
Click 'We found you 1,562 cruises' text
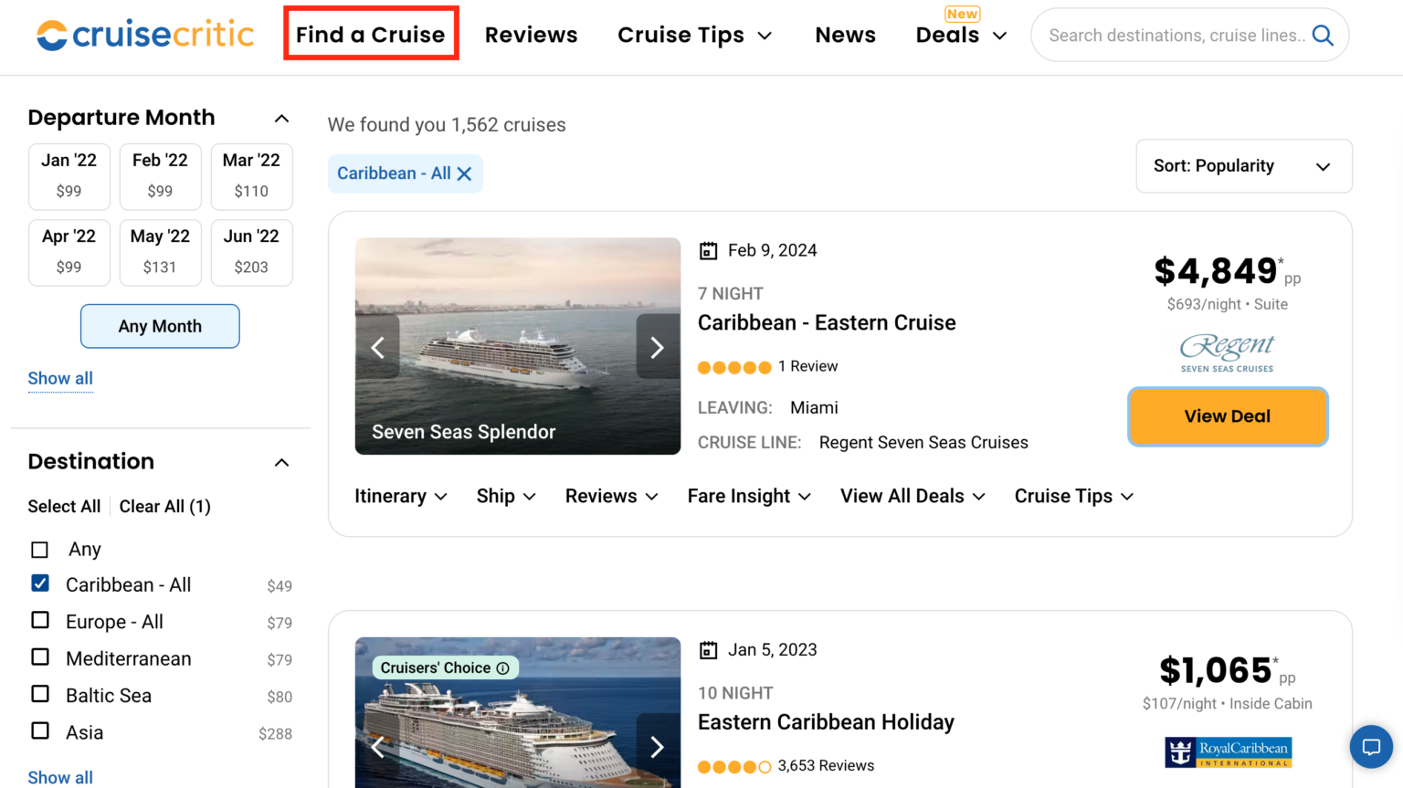pyautogui.click(x=447, y=125)
